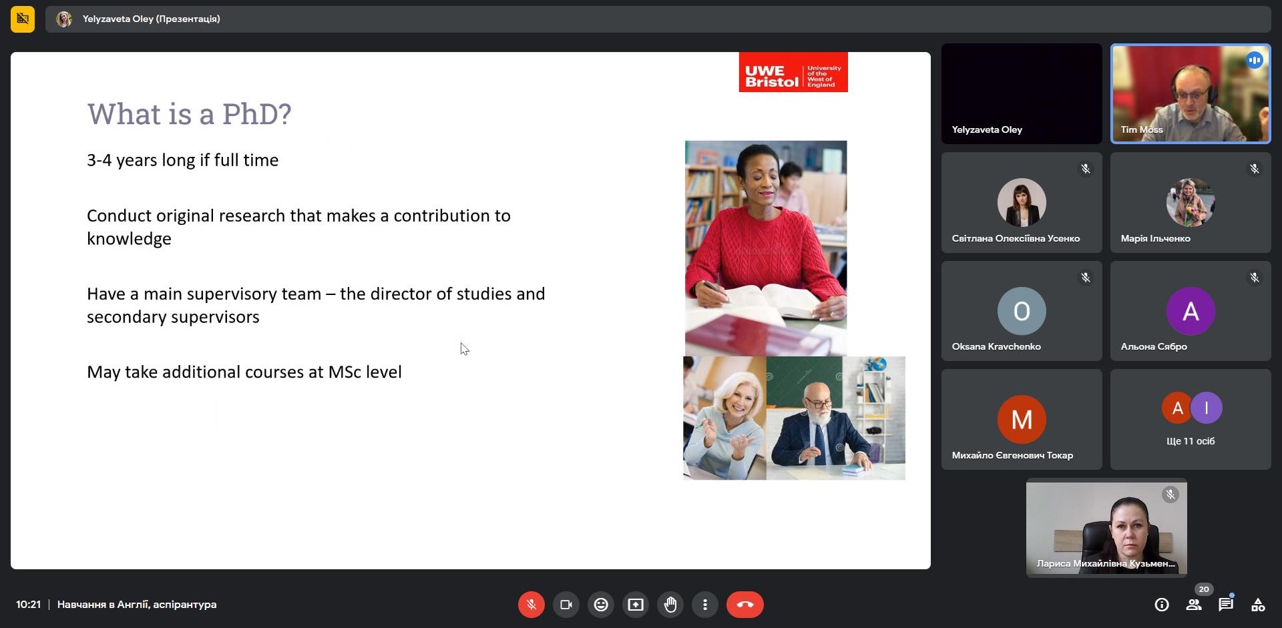The width and height of the screenshot is (1282, 628).
Task: Click the photo of bearded man at desk
Action: [836, 418]
